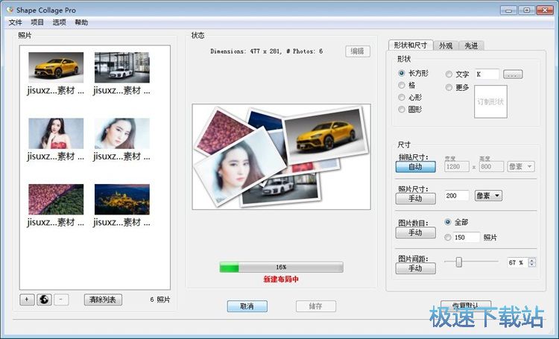
Task: Click the spinner arrows on spacing percentage
Action: (x=531, y=262)
